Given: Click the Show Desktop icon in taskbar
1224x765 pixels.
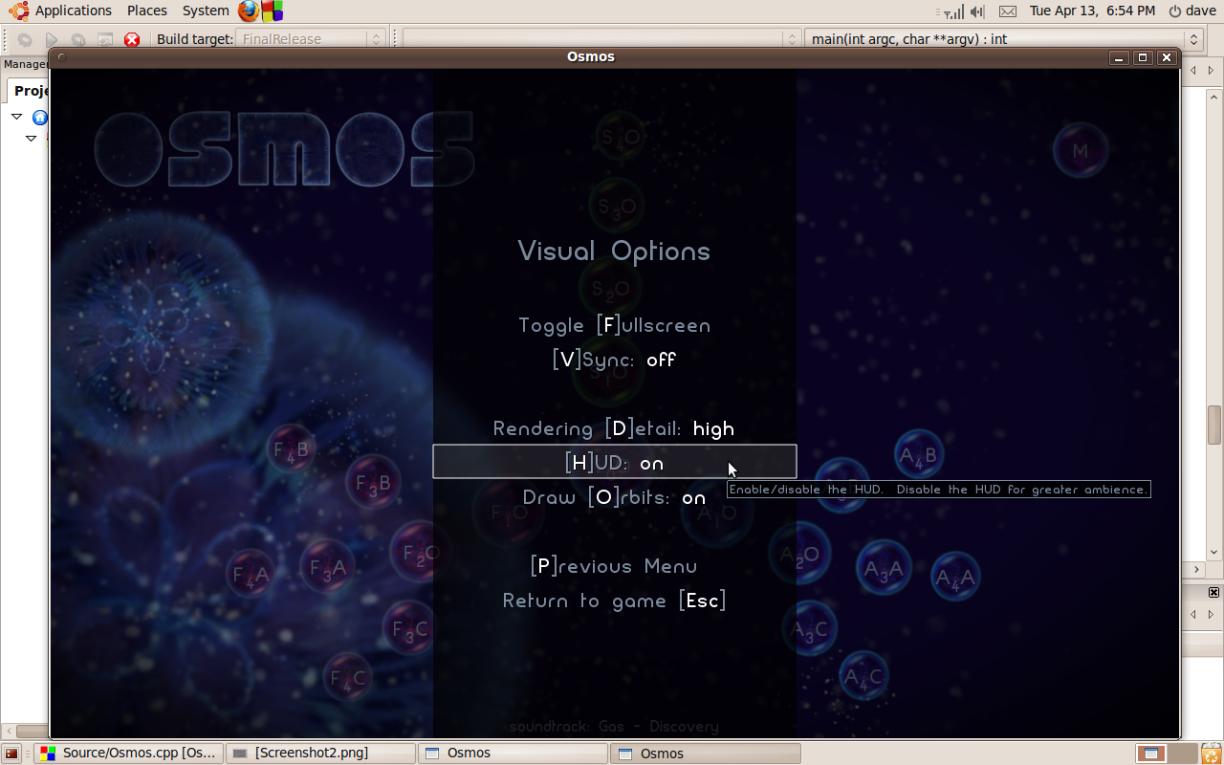Looking at the screenshot, I should pyautogui.click(x=11, y=754).
